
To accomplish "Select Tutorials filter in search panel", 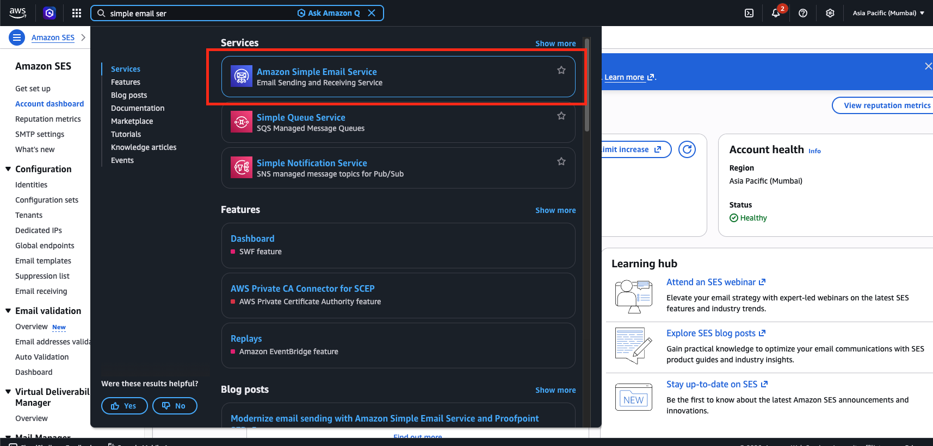I will pyautogui.click(x=126, y=134).
